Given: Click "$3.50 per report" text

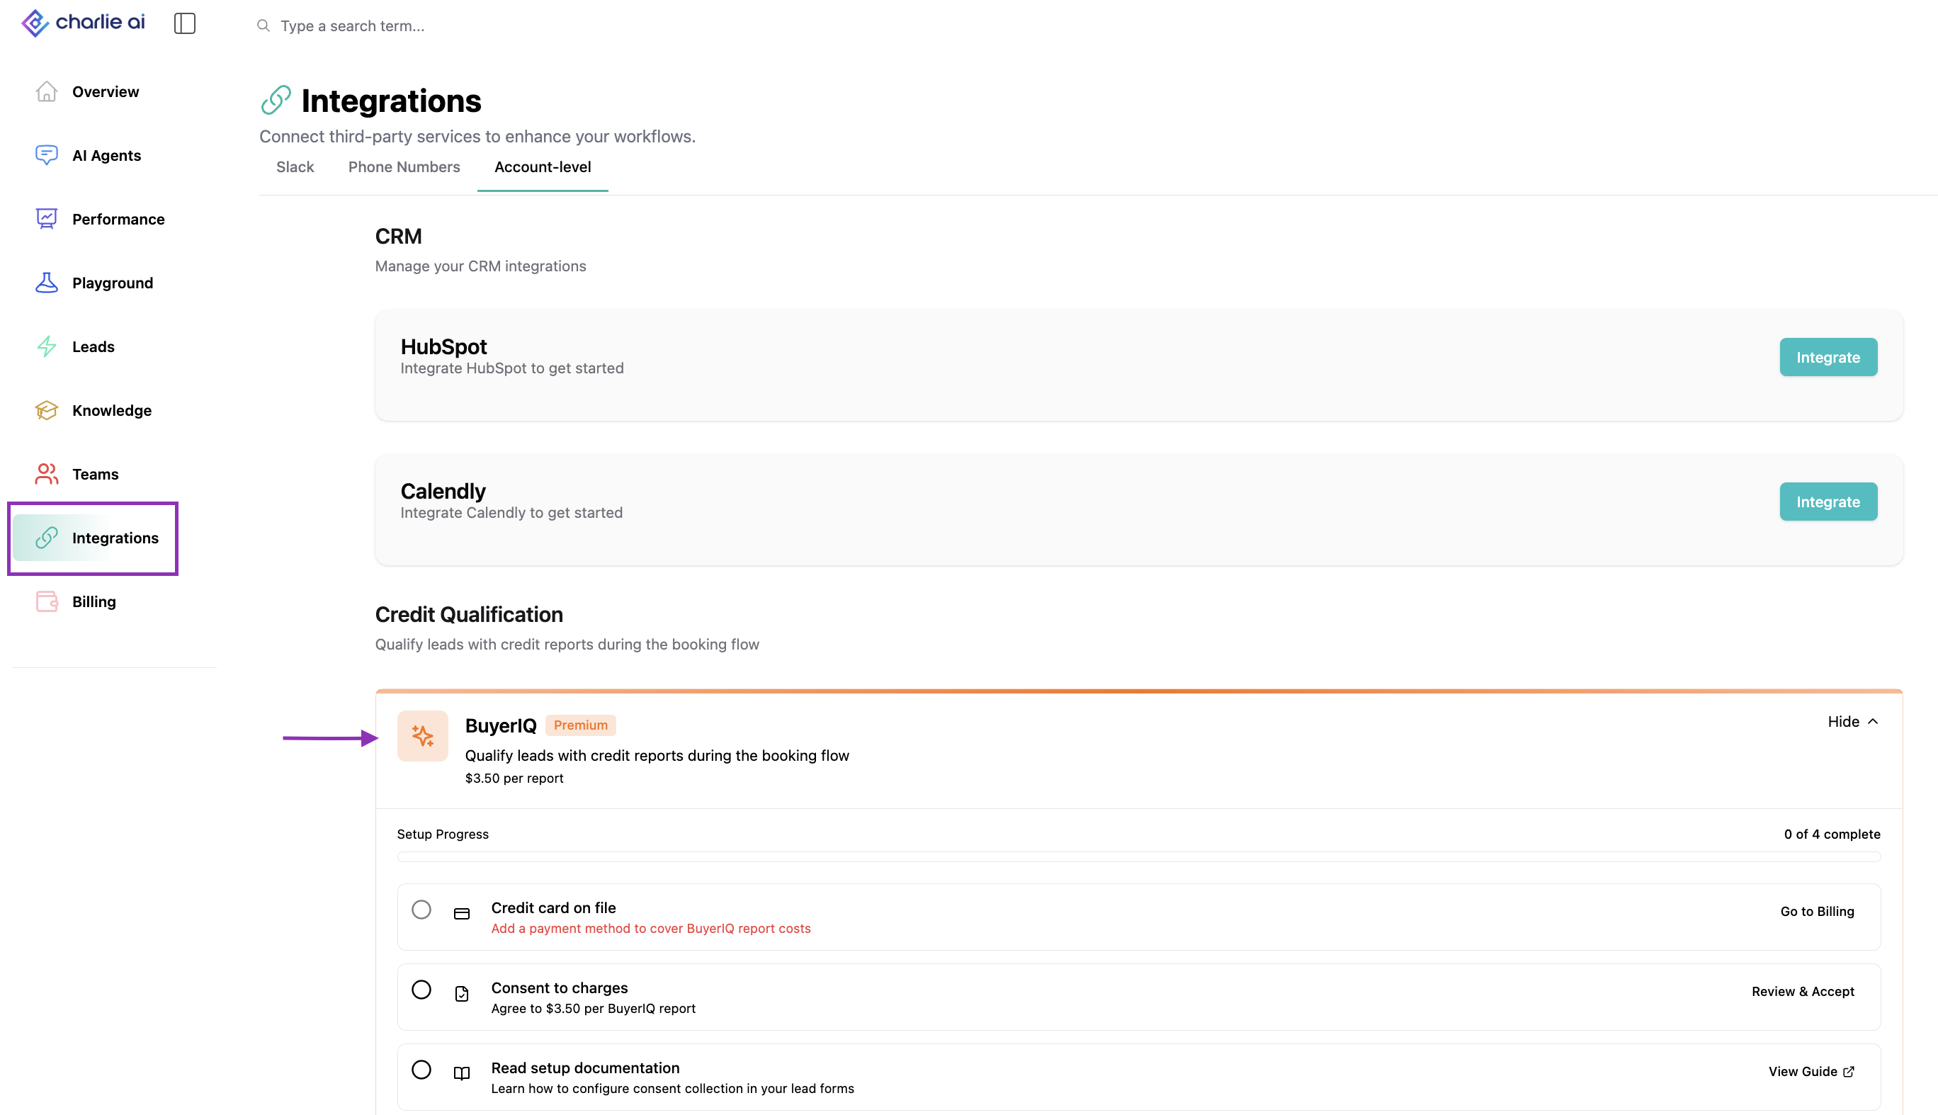Looking at the screenshot, I should pos(514,778).
